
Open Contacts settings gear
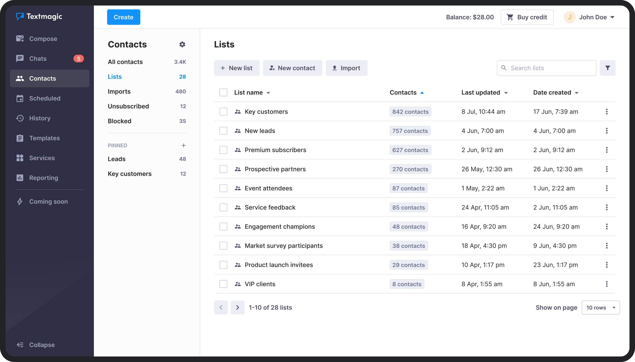click(x=182, y=44)
